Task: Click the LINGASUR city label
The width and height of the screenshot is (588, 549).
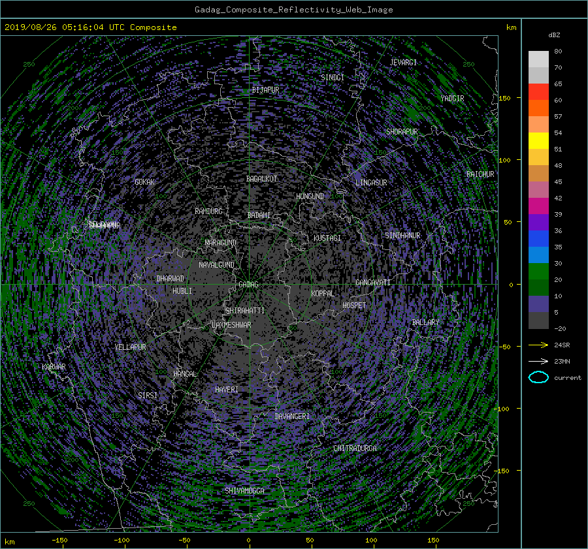Action: click(371, 183)
